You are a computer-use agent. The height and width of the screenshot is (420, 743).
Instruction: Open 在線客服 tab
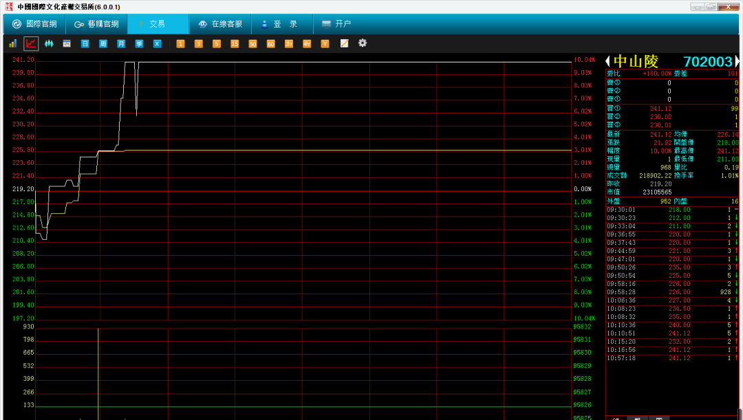coord(220,23)
